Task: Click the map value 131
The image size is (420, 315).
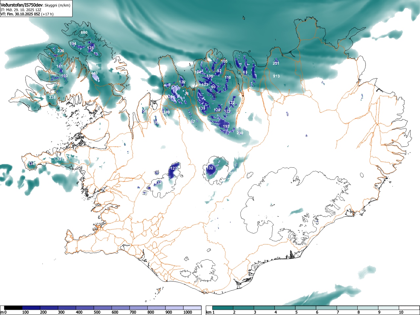Action: pos(202,108)
